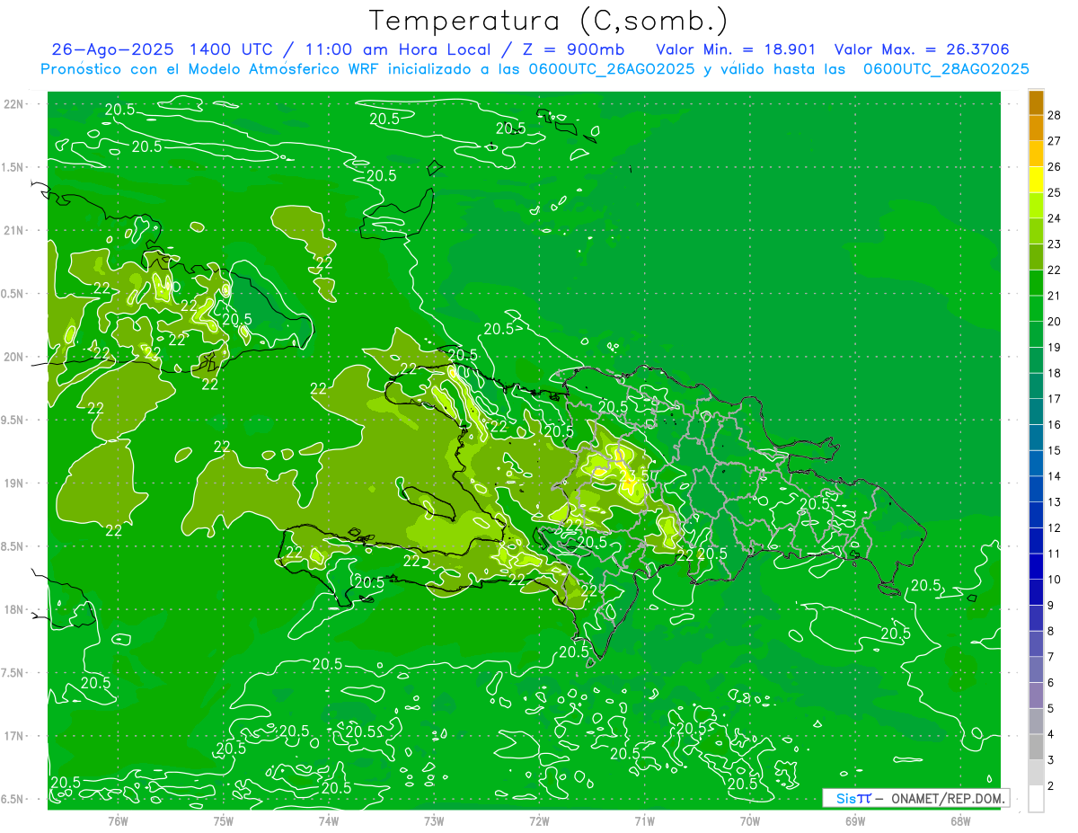Pick the yellow swatch between 25 and 26

click(1036, 180)
